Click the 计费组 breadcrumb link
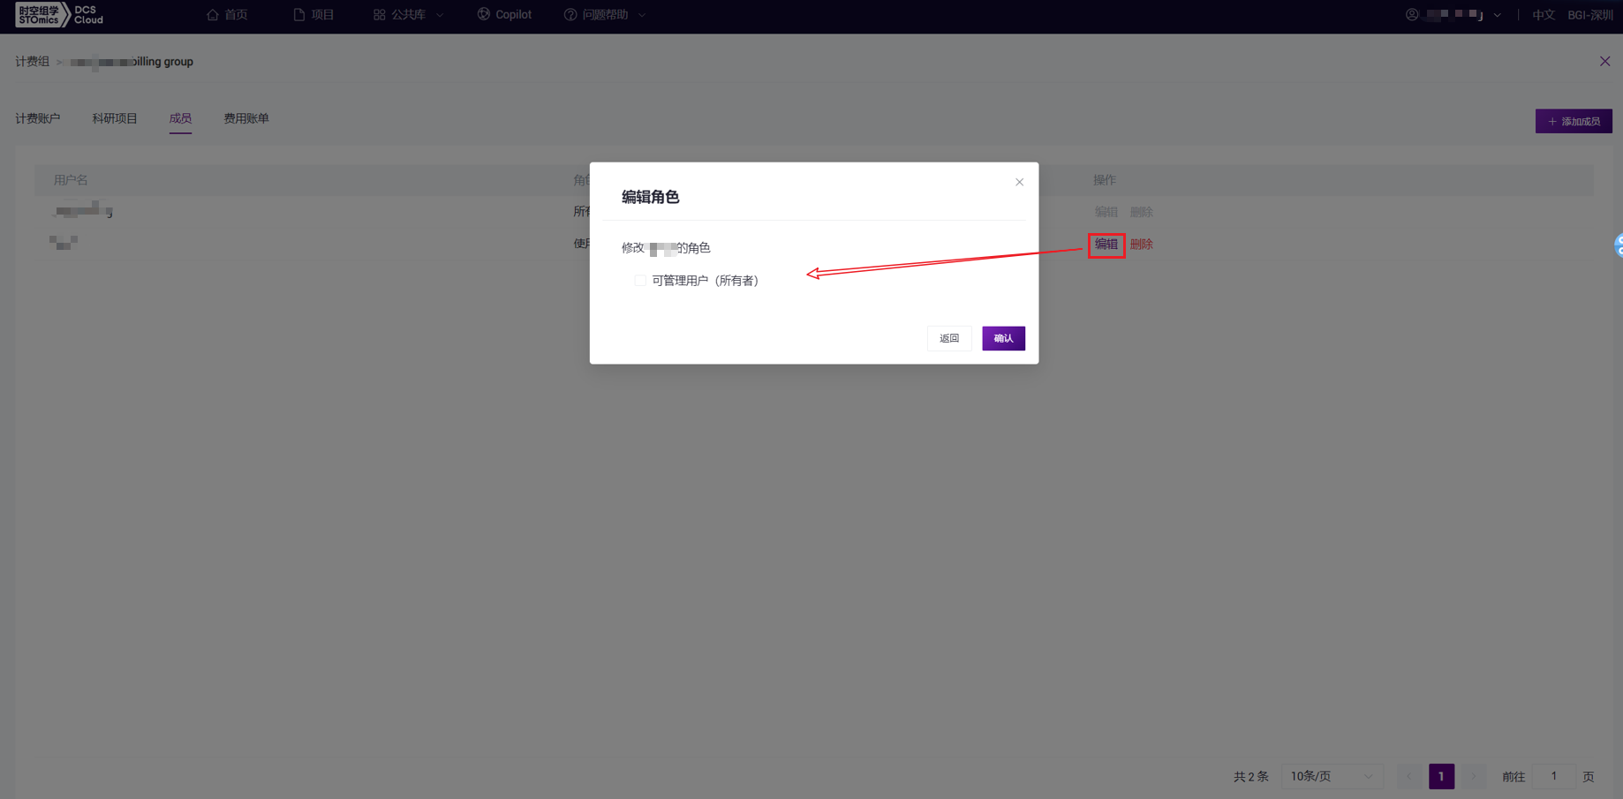The image size is (1623, 799). tap(33, 62)
